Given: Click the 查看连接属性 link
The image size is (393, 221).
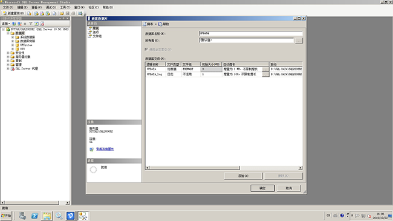Looking at the screenshot, I should 105,149.
